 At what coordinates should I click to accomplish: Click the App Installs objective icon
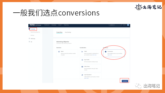[x=82, y=60]
